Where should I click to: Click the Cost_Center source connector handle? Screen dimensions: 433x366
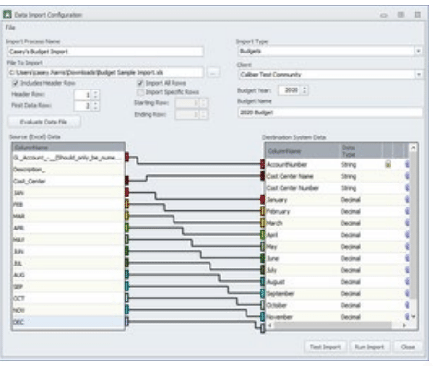point(126,181)
